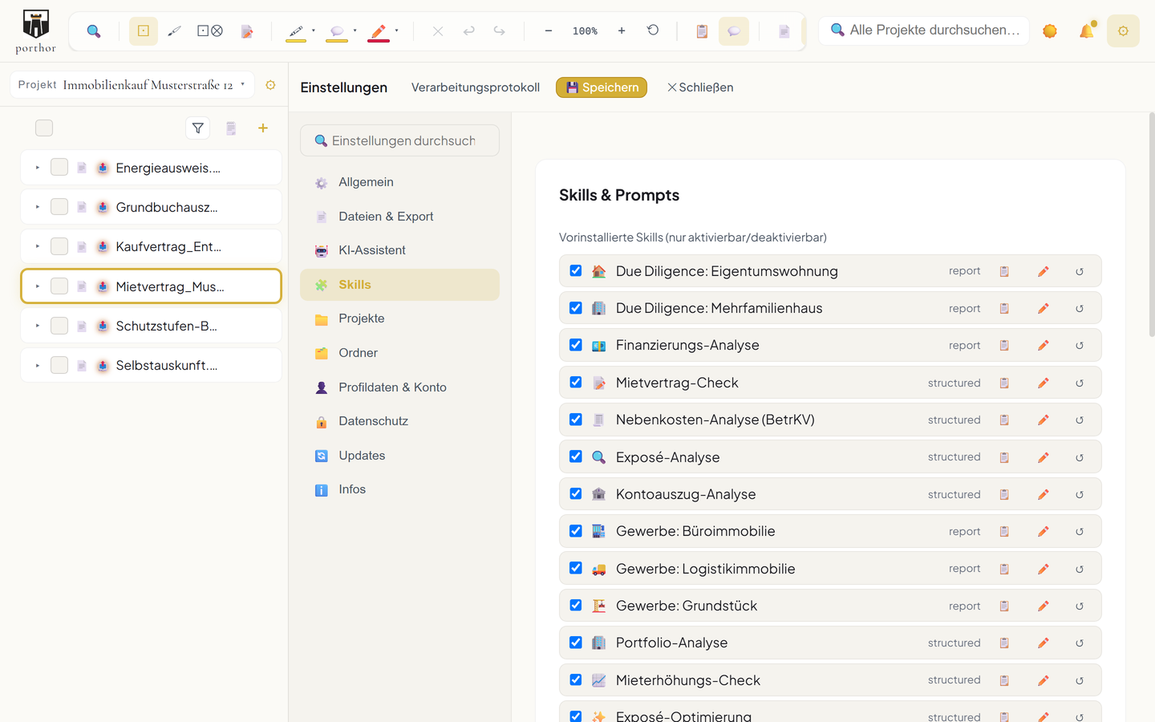Open the comment tool dropdown arrow
Image resolution: width=1155 pixels, height=722 pixels.
(355, 31)
